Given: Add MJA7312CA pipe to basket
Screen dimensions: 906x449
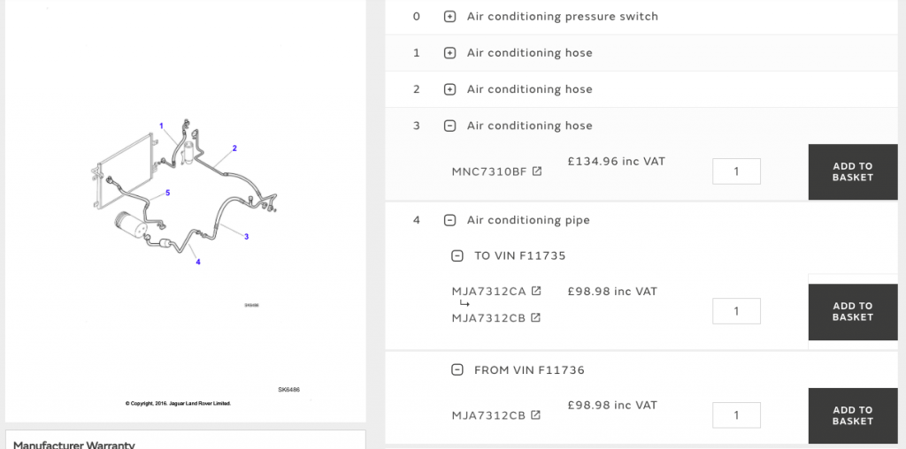Looking at the screenshot, I should coord(853,312).
